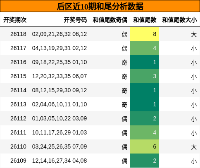Click yellow cell with value 8 for 26118
Image resolution: width=200 pixels, height=168 pixels.
pyautogui.click(x=145, y=34)
